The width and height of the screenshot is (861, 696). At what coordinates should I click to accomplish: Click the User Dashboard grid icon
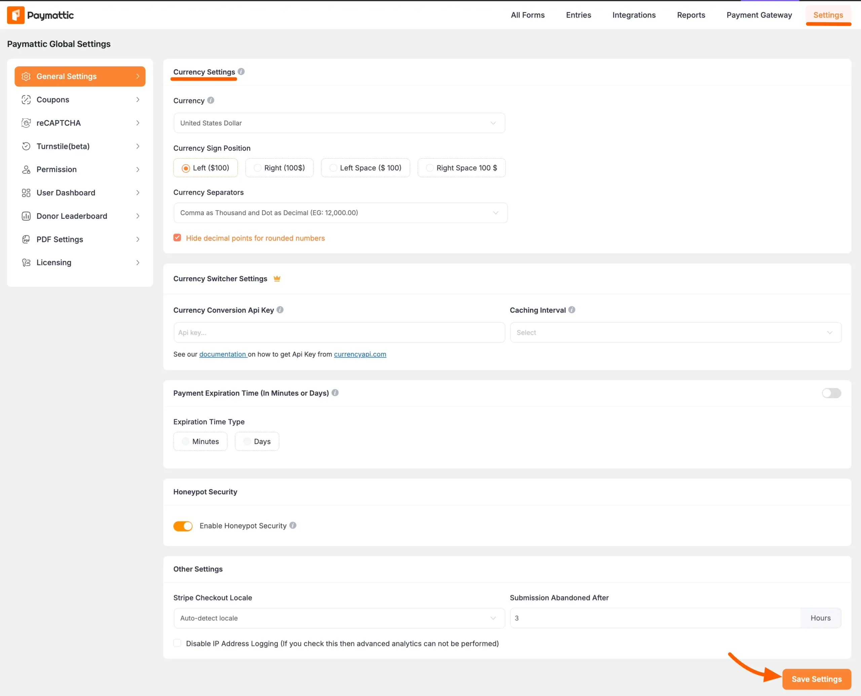26,193
